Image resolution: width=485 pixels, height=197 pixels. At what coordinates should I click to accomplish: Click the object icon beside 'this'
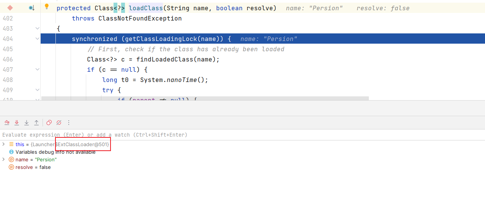pyautogui.click(x=11, y=144)
